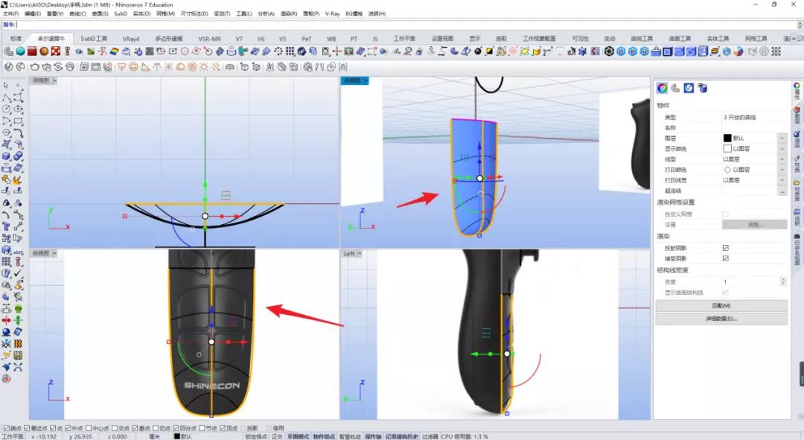Screen dimensions: 804x440
Task: Click the hyperlink ellipsis button in properties
Action: pyautogui.click(x=782, y=191)
